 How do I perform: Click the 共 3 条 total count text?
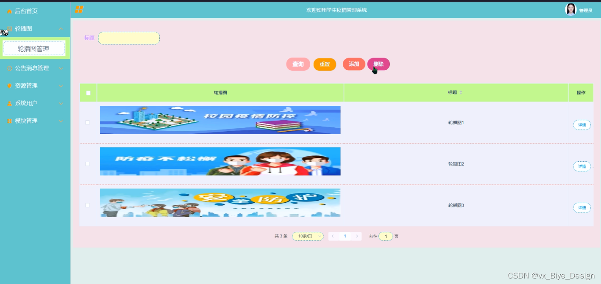(x=281, y=236)
